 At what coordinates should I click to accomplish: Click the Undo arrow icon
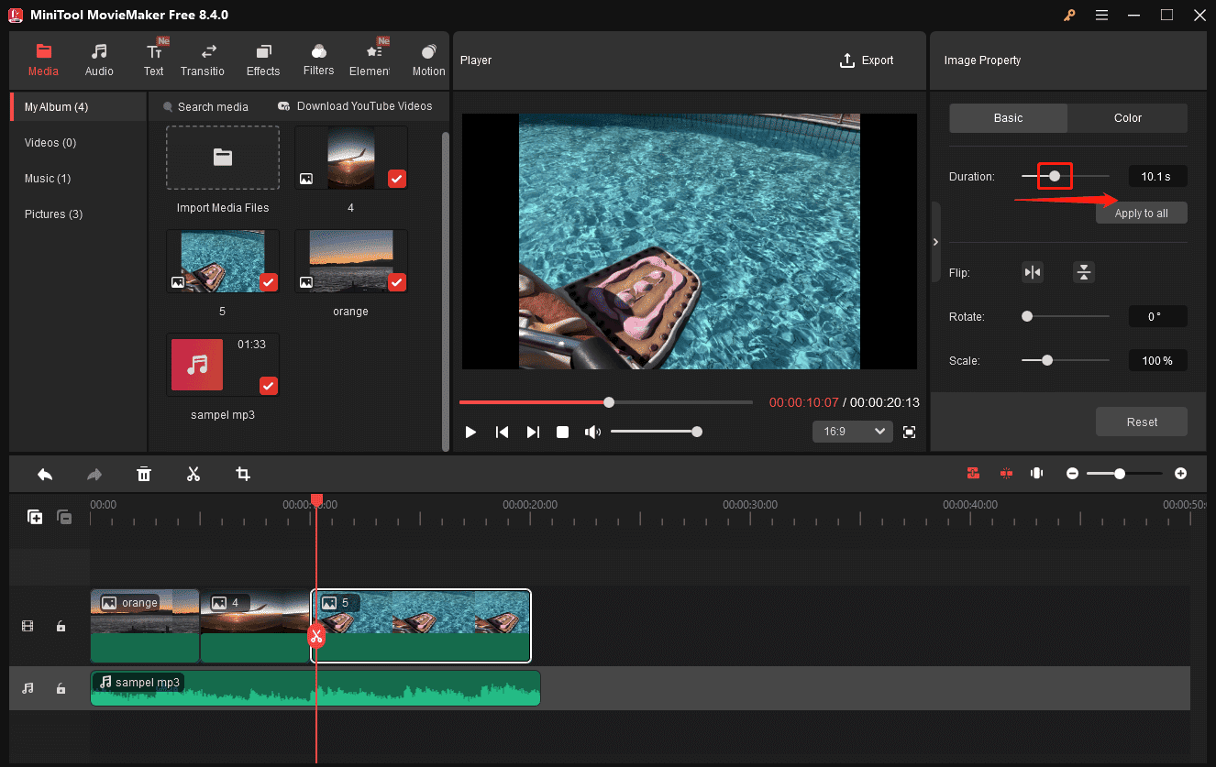click(x=45, y=474)
